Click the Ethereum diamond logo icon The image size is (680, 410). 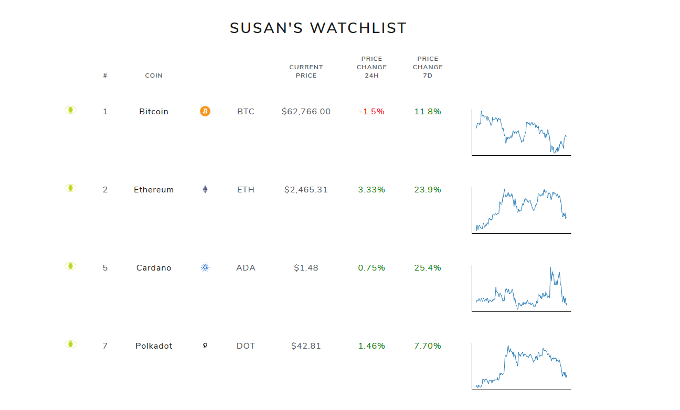(x=205, y=189)
